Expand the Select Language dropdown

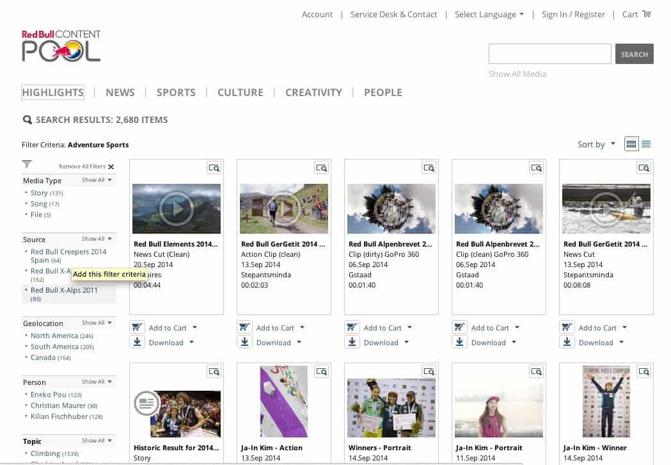point(489,14)
